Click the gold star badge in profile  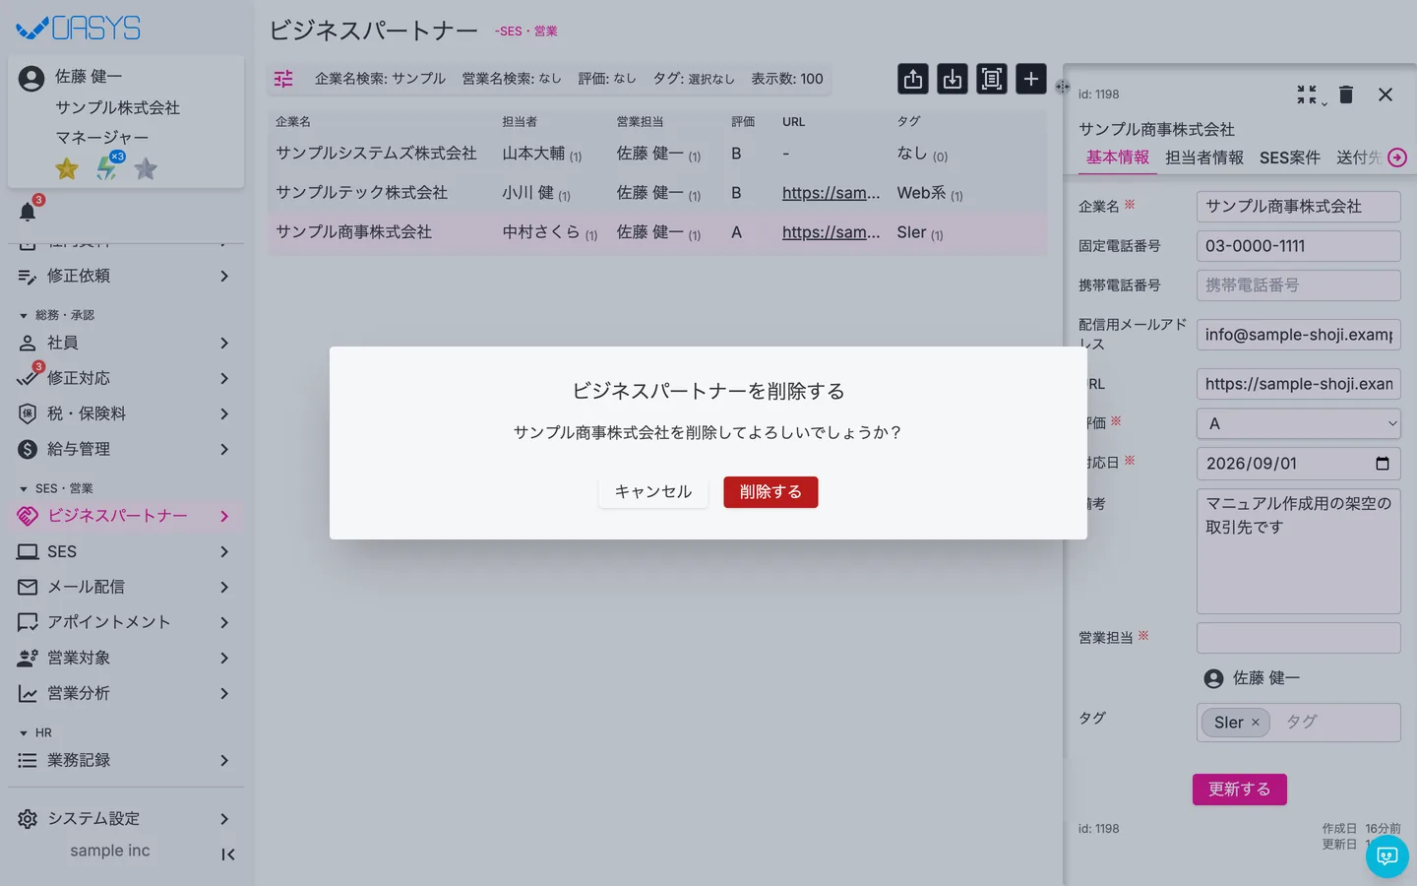click(x=67, y=169)
